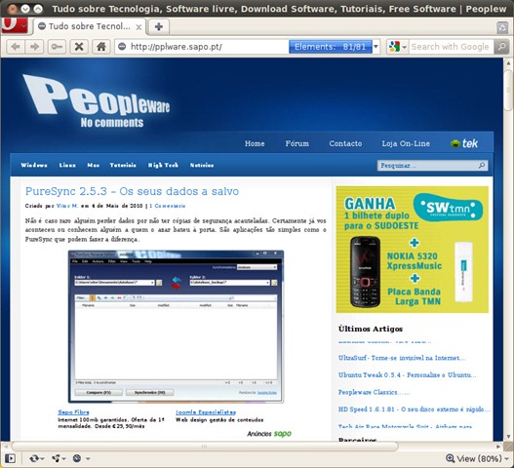
Task: Open the Sapo Fibra ad link
Action: (73, 412)
